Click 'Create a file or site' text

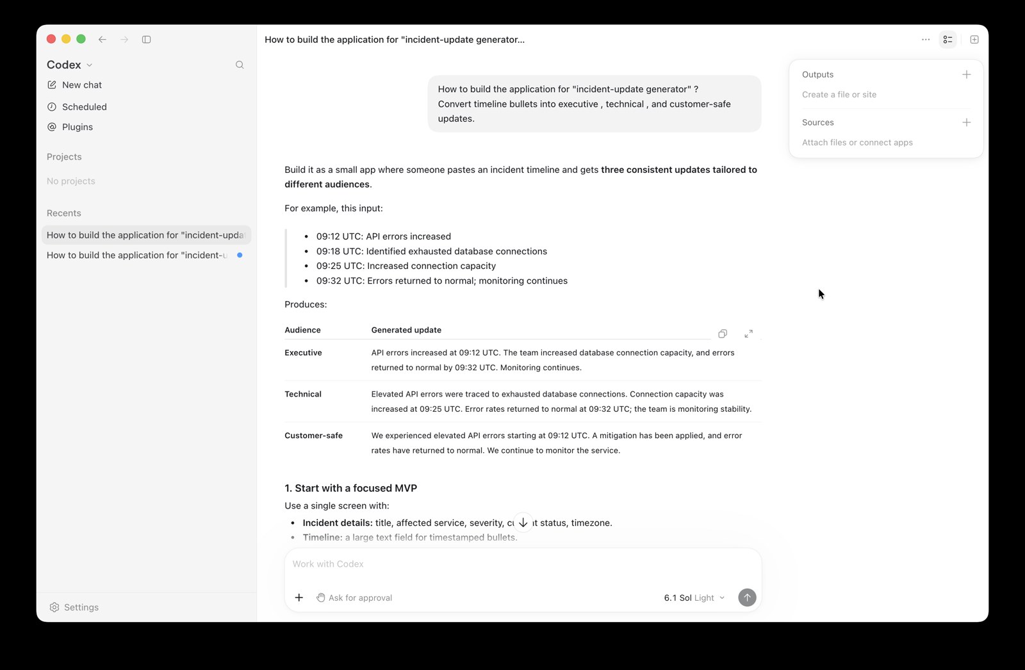click(839, 95)
